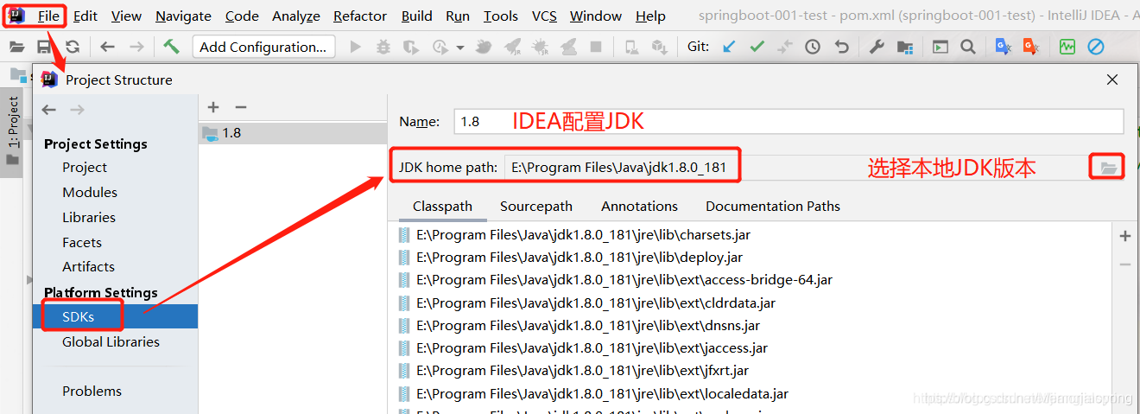Select Problems in the settings list
1140x414 pixels.
[x=92, y=391]
